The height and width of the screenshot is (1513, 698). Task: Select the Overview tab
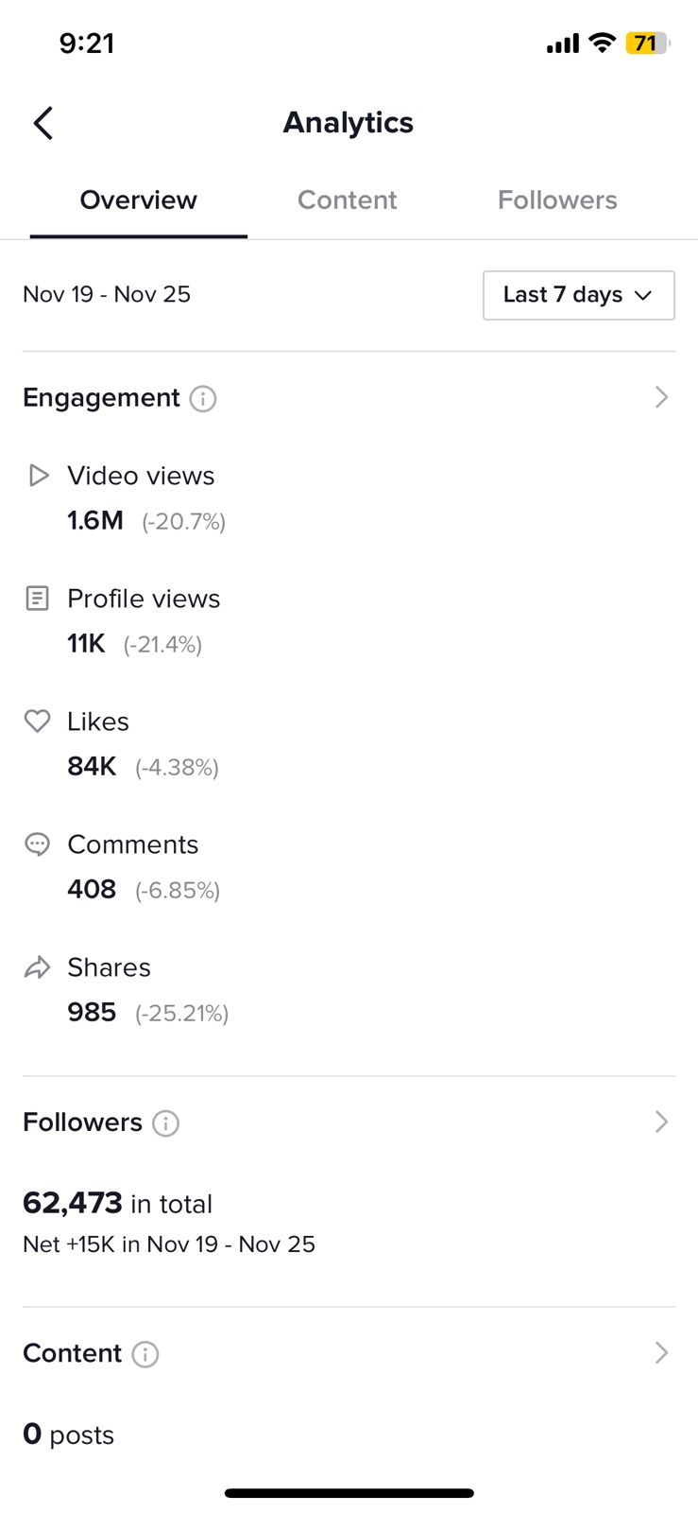(x=139, y=200)
